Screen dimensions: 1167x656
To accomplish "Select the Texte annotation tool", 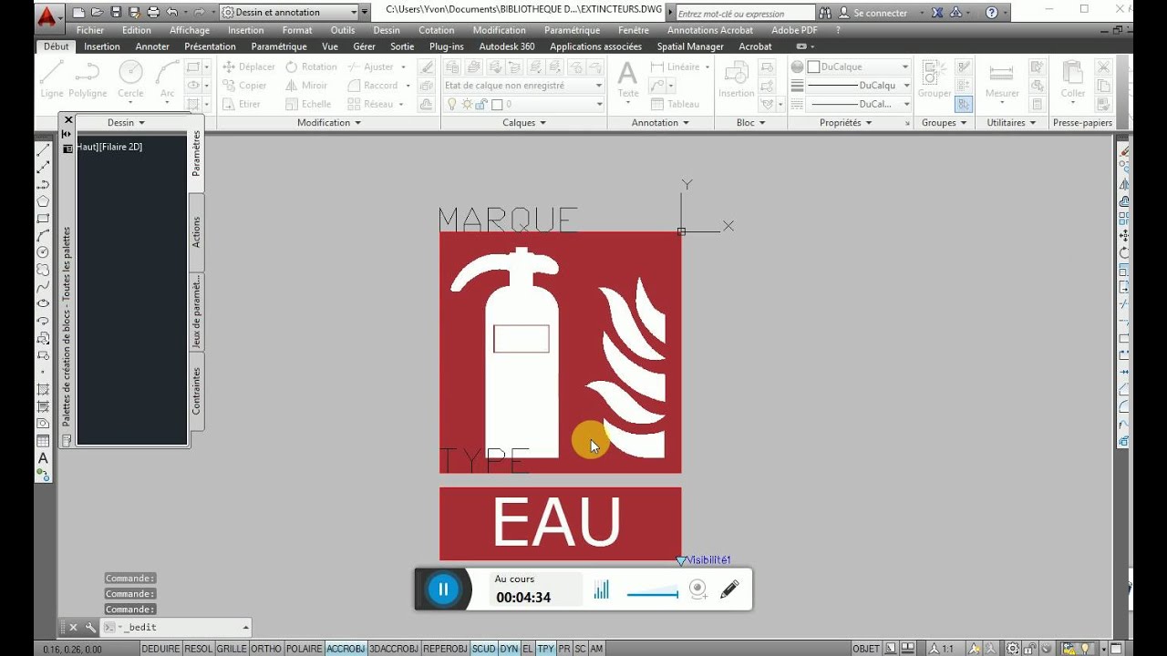I will coord(627,80).
